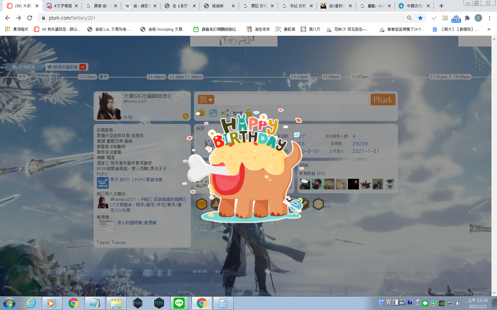Bookmark this page with the star icon

[x=420, y=18]
